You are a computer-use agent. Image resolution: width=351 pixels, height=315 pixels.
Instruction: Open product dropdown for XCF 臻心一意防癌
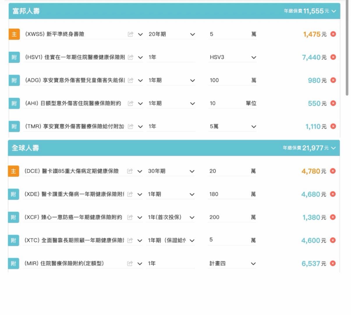click(140, 217)
